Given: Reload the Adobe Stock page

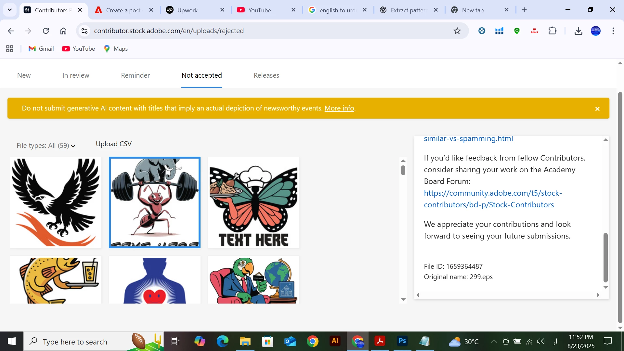Looking at the screenshot, I should [46, 31].
